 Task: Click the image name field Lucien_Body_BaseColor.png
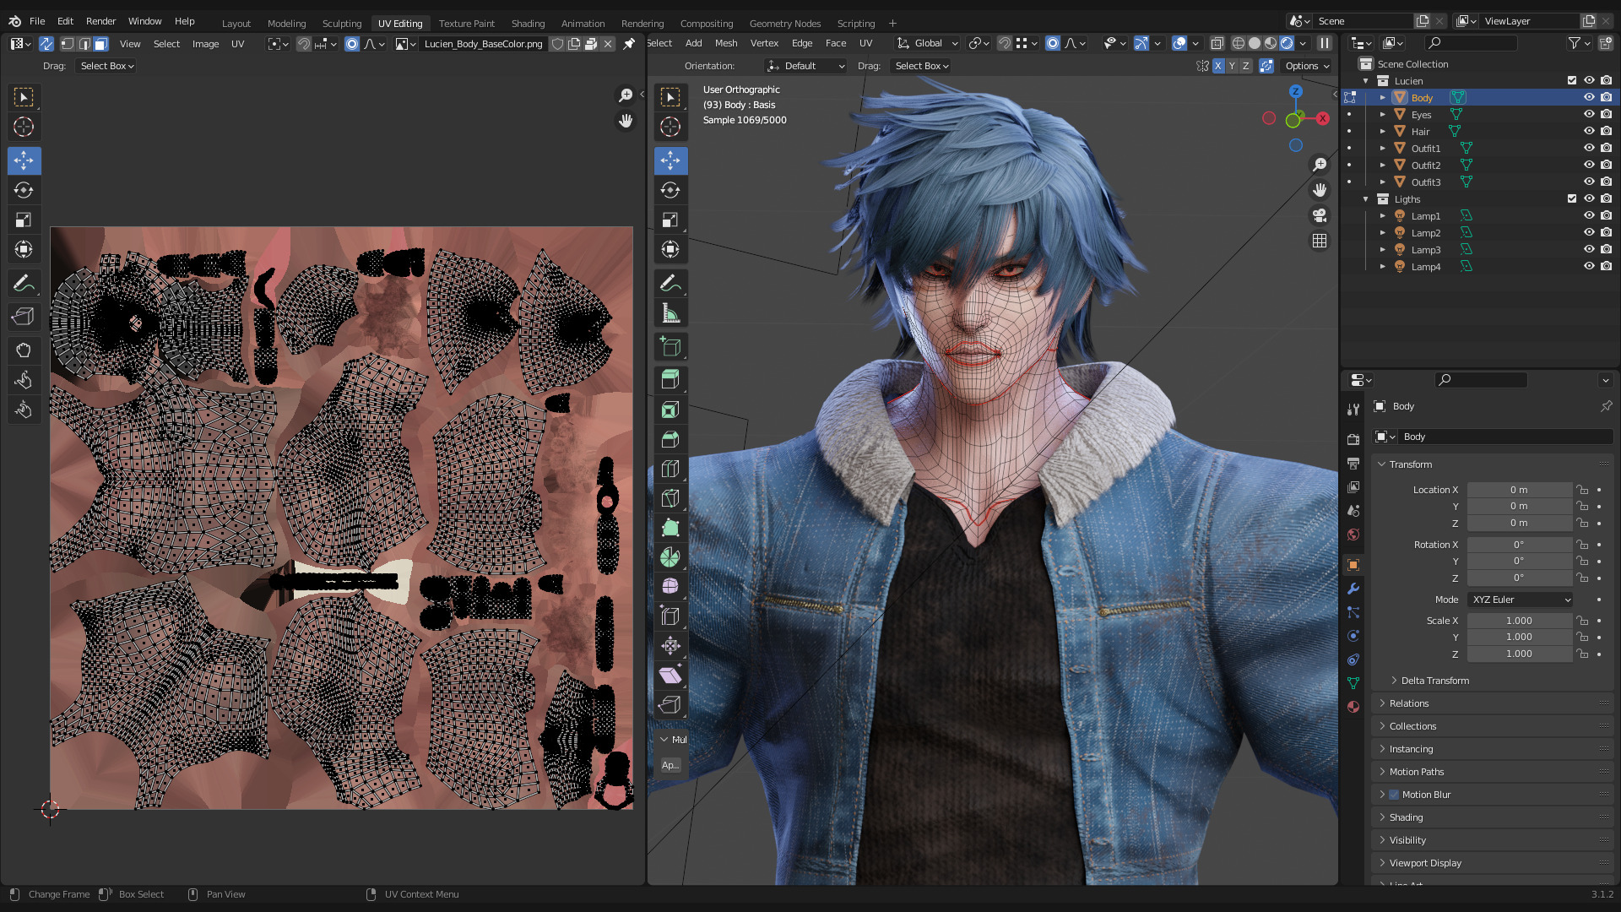pos(483,44)
